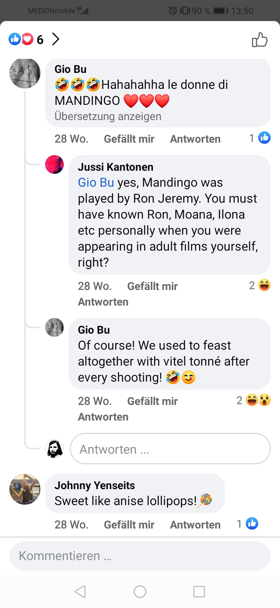Tap the like and heart reaction icons

(x=21, y=39)
